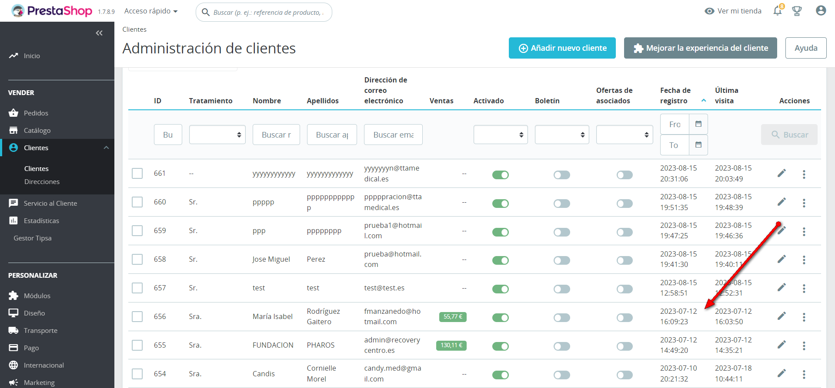Open the Tratamiento filter dropdown

pos(217,135)
